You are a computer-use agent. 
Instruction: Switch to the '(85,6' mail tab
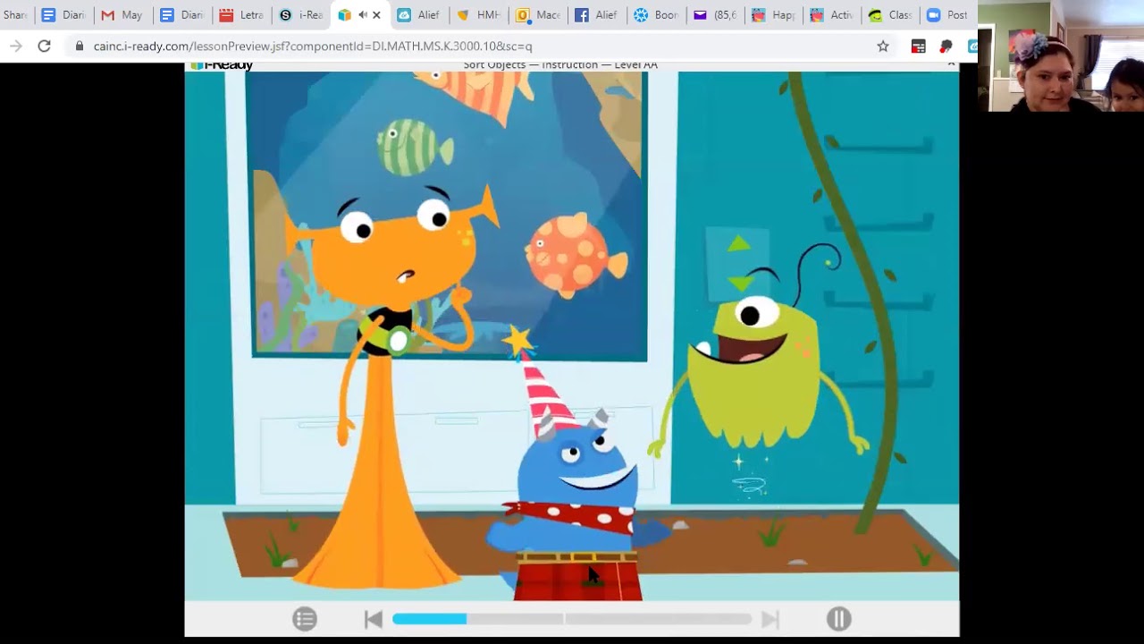point(716,15)
